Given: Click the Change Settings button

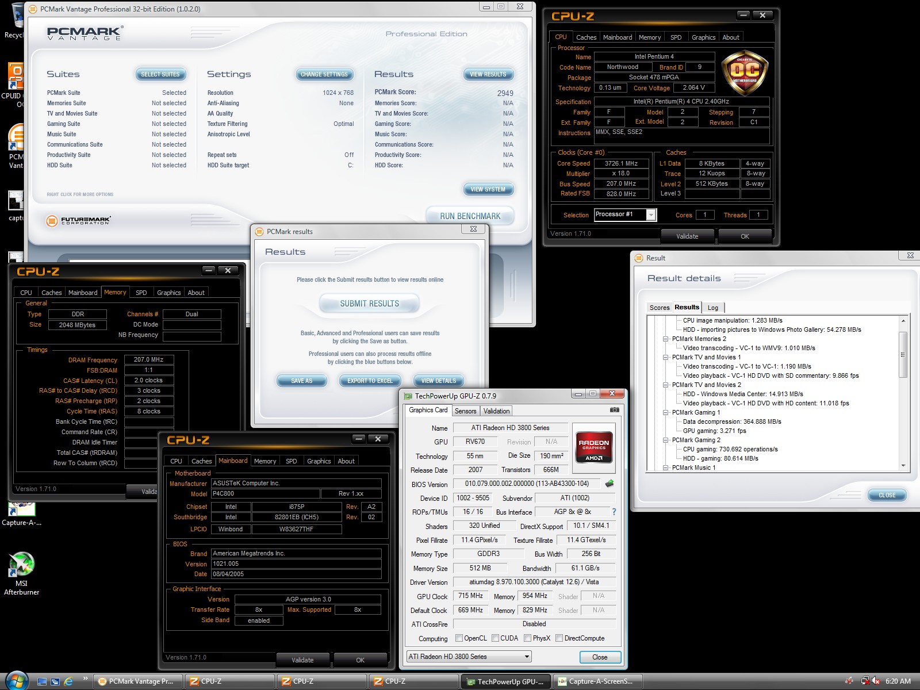Looking at the screenshot, I should pos(324,74).
